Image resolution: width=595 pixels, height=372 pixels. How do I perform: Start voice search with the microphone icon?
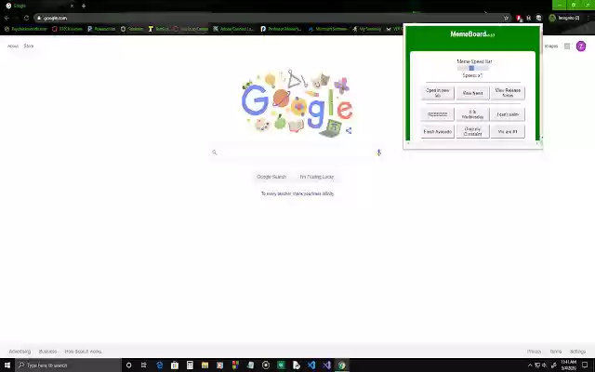click(x=378, y=153)
